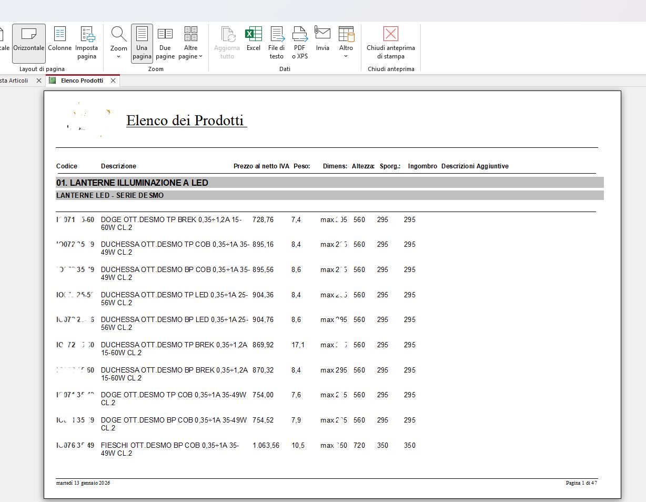Click price 869,92

(263, 345)
